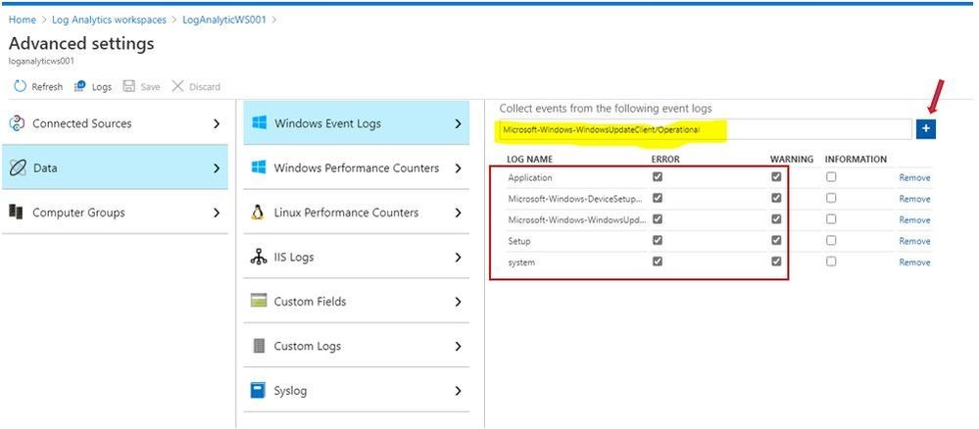Expand Connected Sources chevron
979x429 pixels.
217,123
